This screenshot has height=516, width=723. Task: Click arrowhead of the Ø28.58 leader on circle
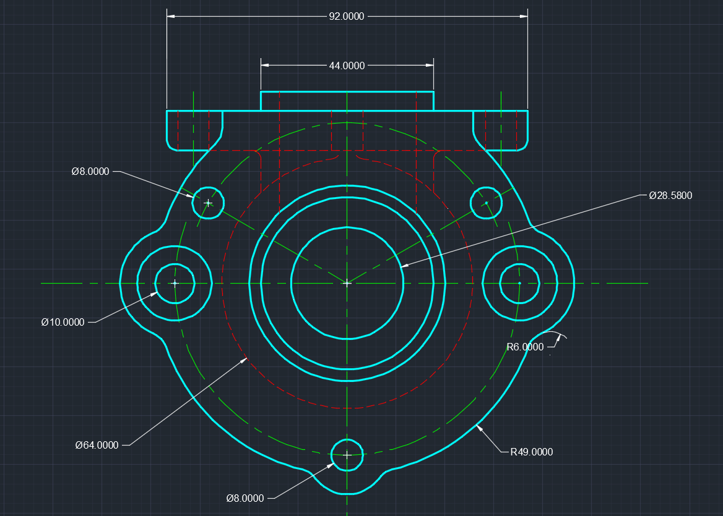pos(402,266)
